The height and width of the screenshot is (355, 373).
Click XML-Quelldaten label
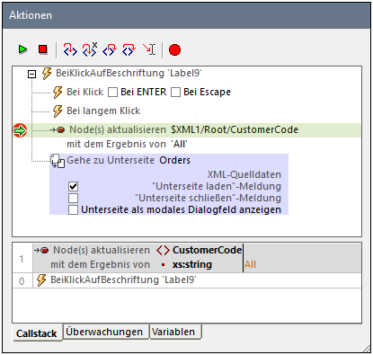244,174
